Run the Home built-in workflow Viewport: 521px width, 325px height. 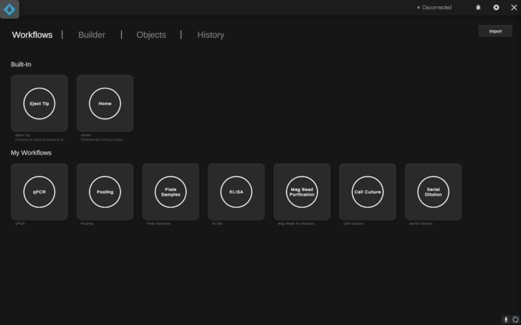click(105, 104)
